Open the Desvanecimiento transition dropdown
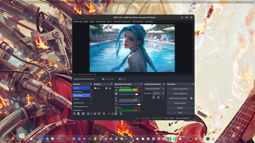The image size is (255, 143). click(154, 89)
